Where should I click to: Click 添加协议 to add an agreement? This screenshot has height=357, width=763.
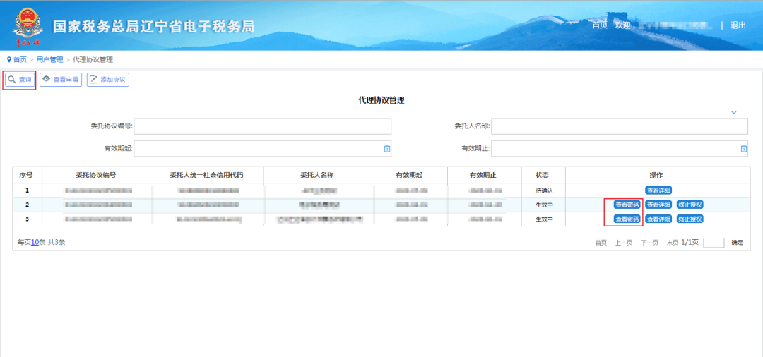108,80
